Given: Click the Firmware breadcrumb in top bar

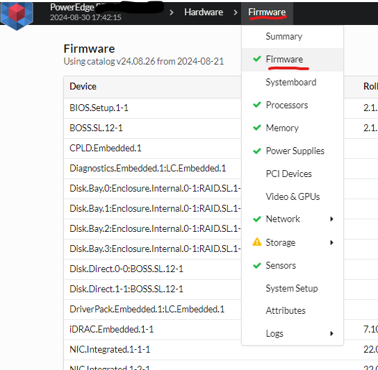Looking at the screenshot, I should pos(267,12).
